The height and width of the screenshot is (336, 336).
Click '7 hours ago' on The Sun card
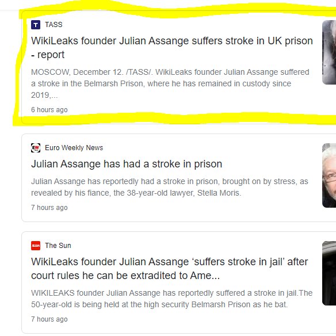click(49, 319)
